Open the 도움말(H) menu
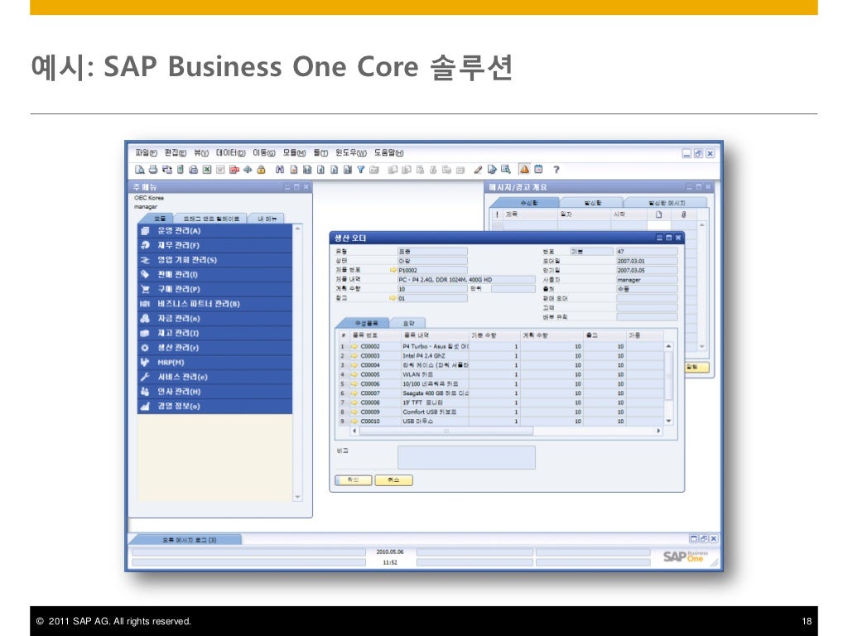Image resolution: width=848 pixels, height=636 pixels. click(389, 153)
